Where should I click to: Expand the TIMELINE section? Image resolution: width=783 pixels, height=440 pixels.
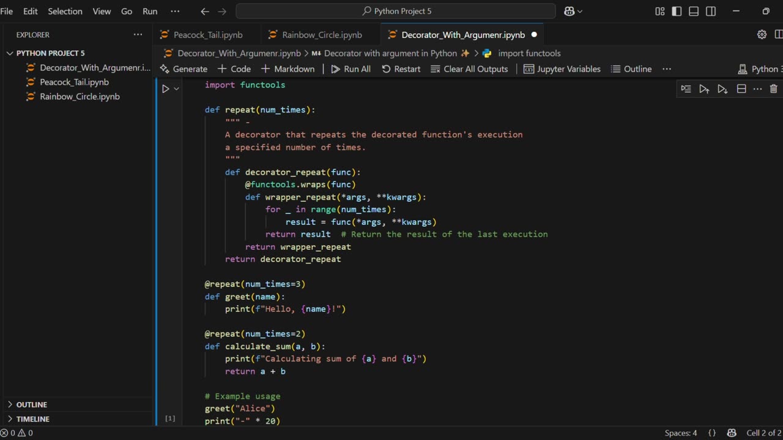coord(33,419)
